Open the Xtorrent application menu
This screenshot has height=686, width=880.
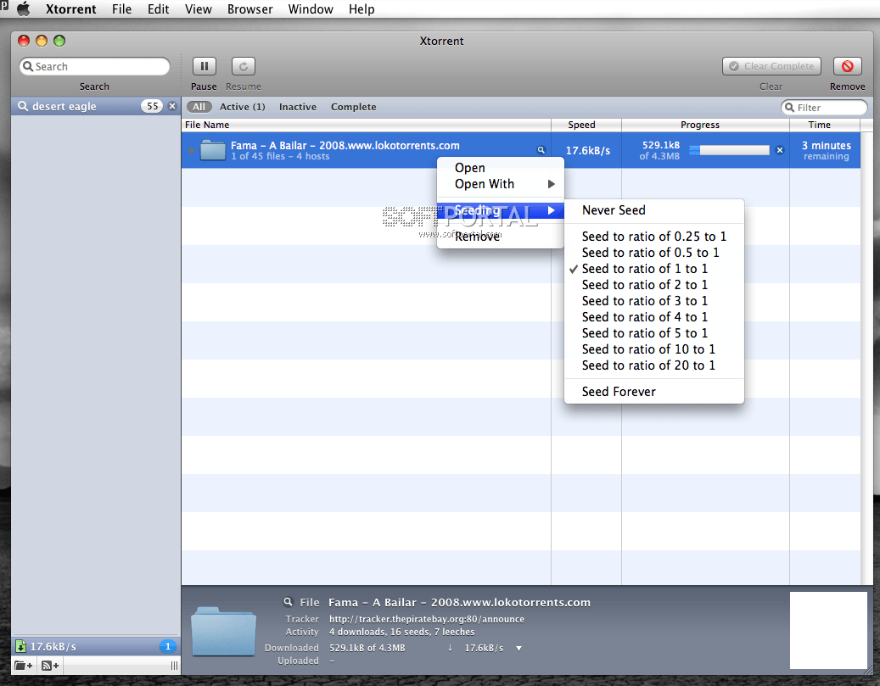[70, 9]
